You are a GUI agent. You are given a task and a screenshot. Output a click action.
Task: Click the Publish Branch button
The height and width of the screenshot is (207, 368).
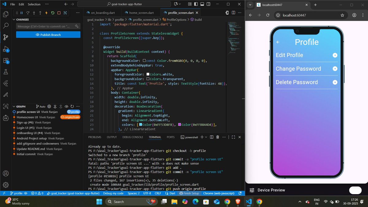pos(48,35)
